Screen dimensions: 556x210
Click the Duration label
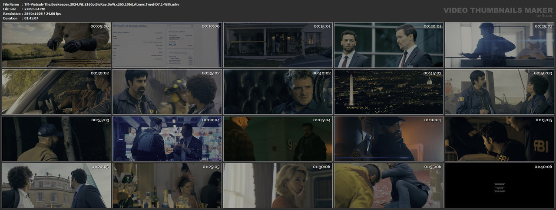point(10,18)
